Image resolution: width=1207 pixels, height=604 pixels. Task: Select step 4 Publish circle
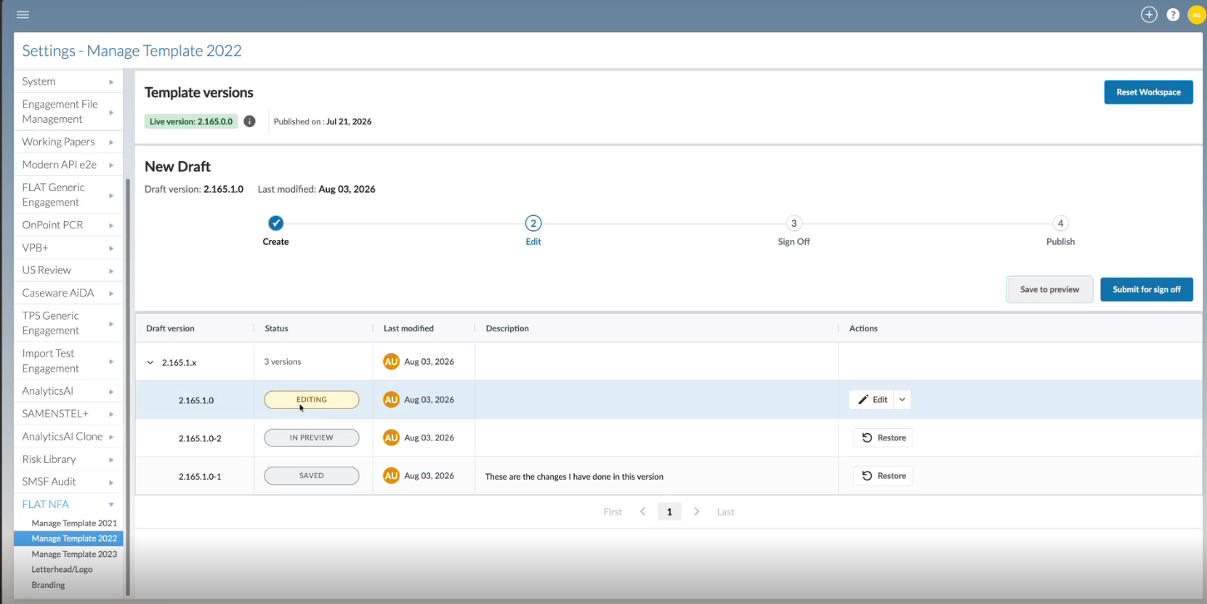[1060, 223]
